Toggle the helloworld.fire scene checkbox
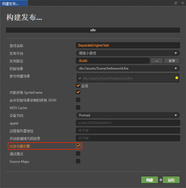This screenshot has width=186, height=188. [x=80, y=78]
